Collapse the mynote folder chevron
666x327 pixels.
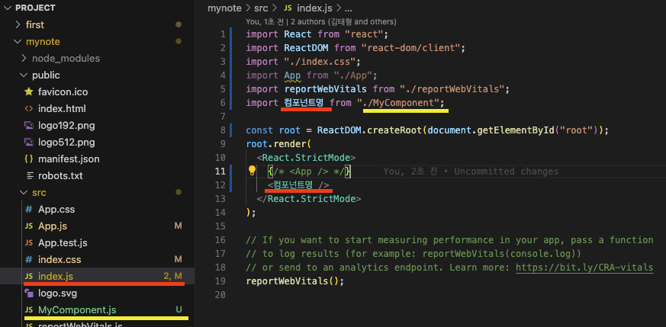(18, 42)
